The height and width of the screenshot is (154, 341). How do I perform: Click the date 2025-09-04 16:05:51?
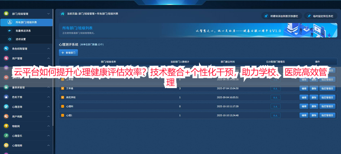coord(228,97)
